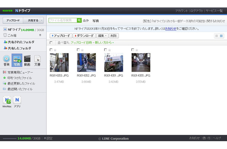Open 共有したフォルダ in sidebar

click(x=17, y=48)
